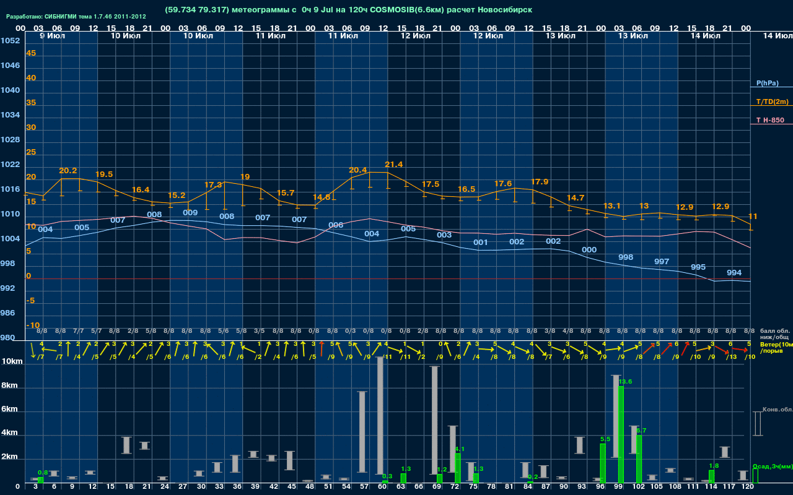Click the 5.5 precipitation value
793x495 pixels.
tap(605, 439)
